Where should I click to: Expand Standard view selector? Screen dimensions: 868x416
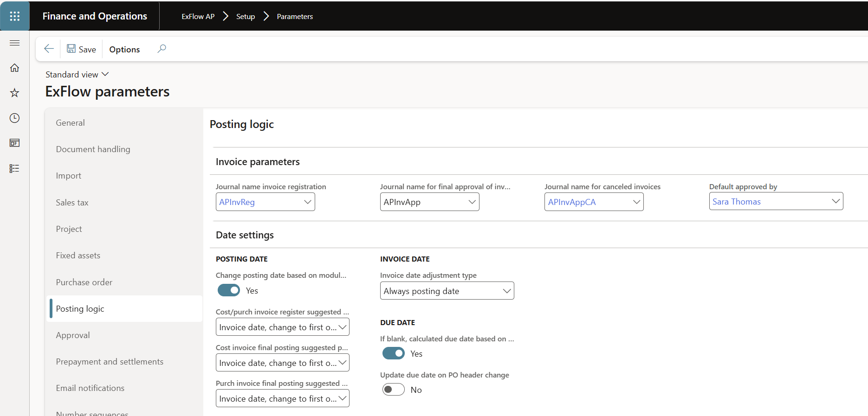[x=77, y=74]
